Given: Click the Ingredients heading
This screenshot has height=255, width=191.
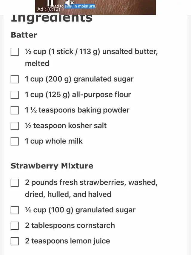Looking at the screenshot, I should click(52, 18).
